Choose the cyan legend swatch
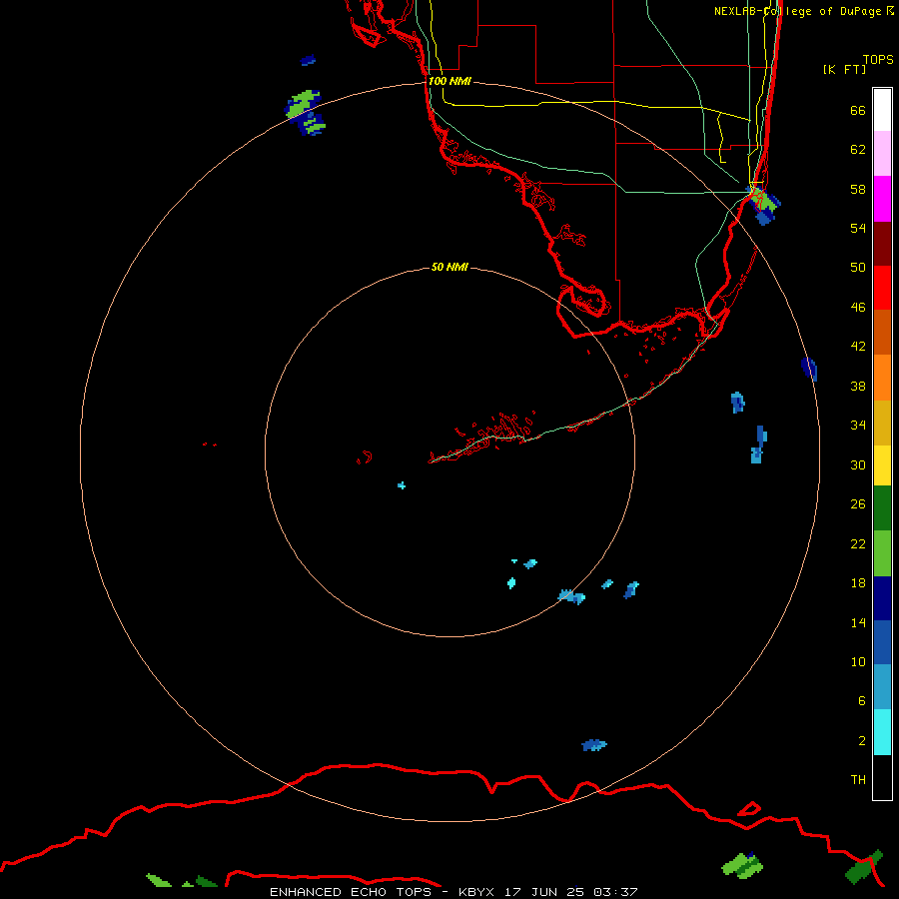The height and width of the screenshot is (899, 899). [882, 732]
